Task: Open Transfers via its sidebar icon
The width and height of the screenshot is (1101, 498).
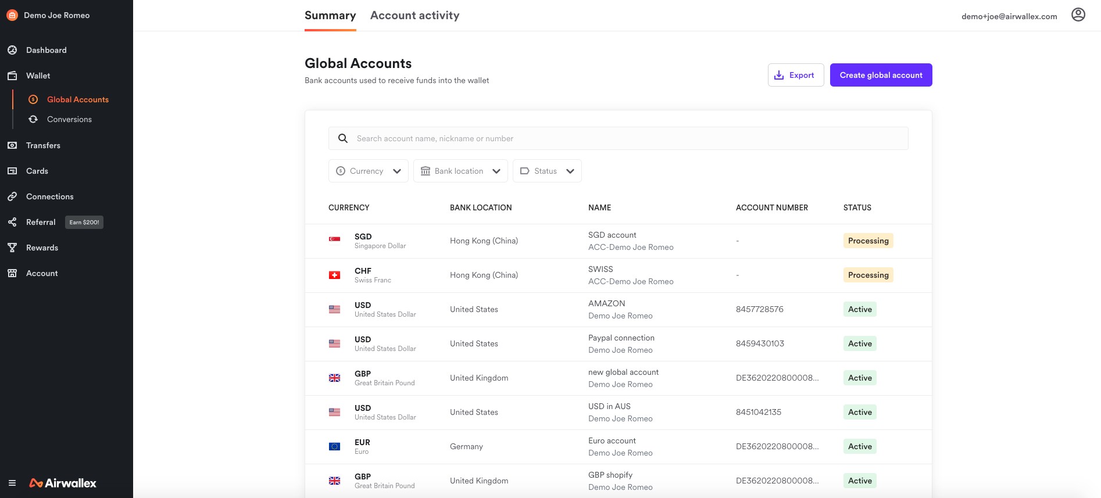Action: (x=12, y=145)
